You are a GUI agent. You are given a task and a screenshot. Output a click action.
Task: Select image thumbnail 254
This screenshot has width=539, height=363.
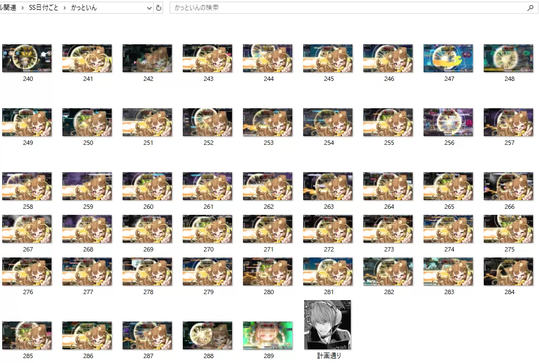click(328, 122)
